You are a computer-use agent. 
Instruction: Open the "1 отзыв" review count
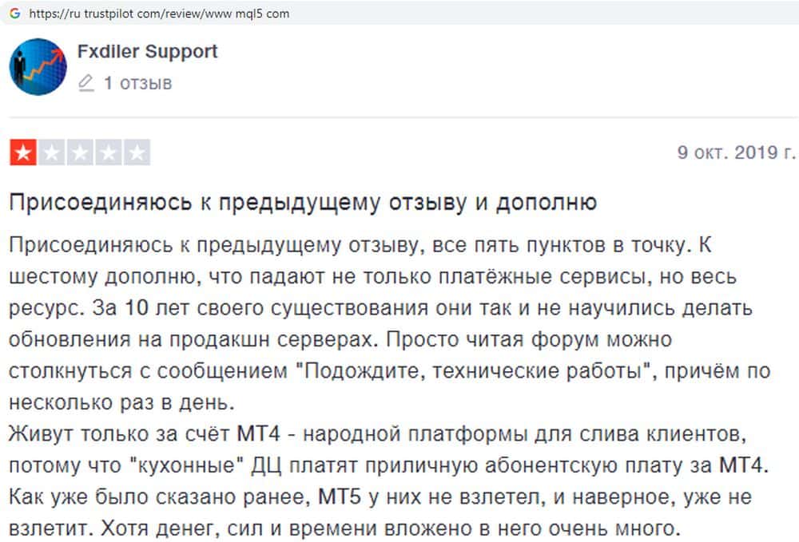(137, 83)
